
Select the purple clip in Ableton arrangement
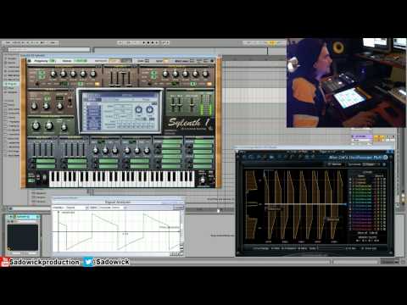click(x=362, y=136)
